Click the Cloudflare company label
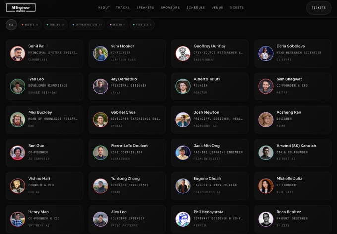The image size is (337, 234). (38, 60)
